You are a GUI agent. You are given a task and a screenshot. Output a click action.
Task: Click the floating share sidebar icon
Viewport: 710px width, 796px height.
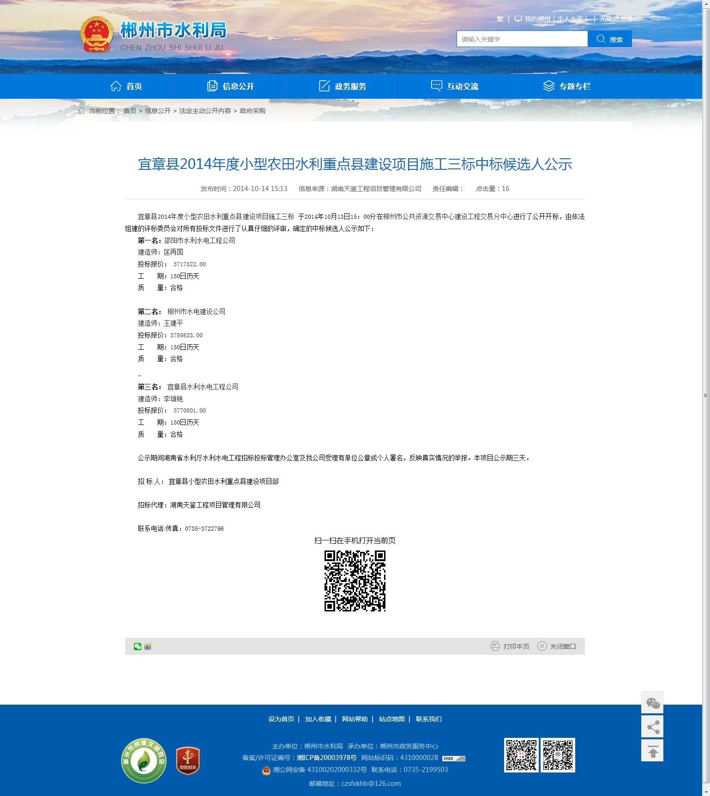pyautogui.click(x=652, y=727)
